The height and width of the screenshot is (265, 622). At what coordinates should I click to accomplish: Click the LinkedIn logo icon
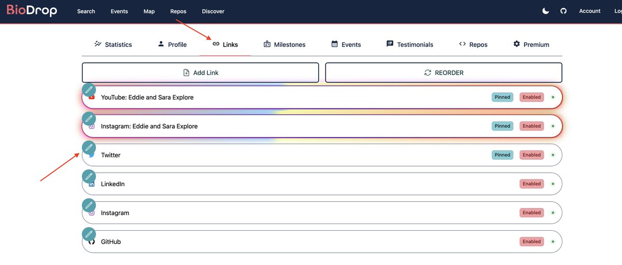point(92,184)
